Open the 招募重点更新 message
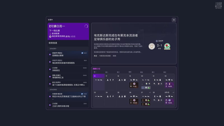Image resolution: width=224 pixels, height=126 pixels. (68, 54)
